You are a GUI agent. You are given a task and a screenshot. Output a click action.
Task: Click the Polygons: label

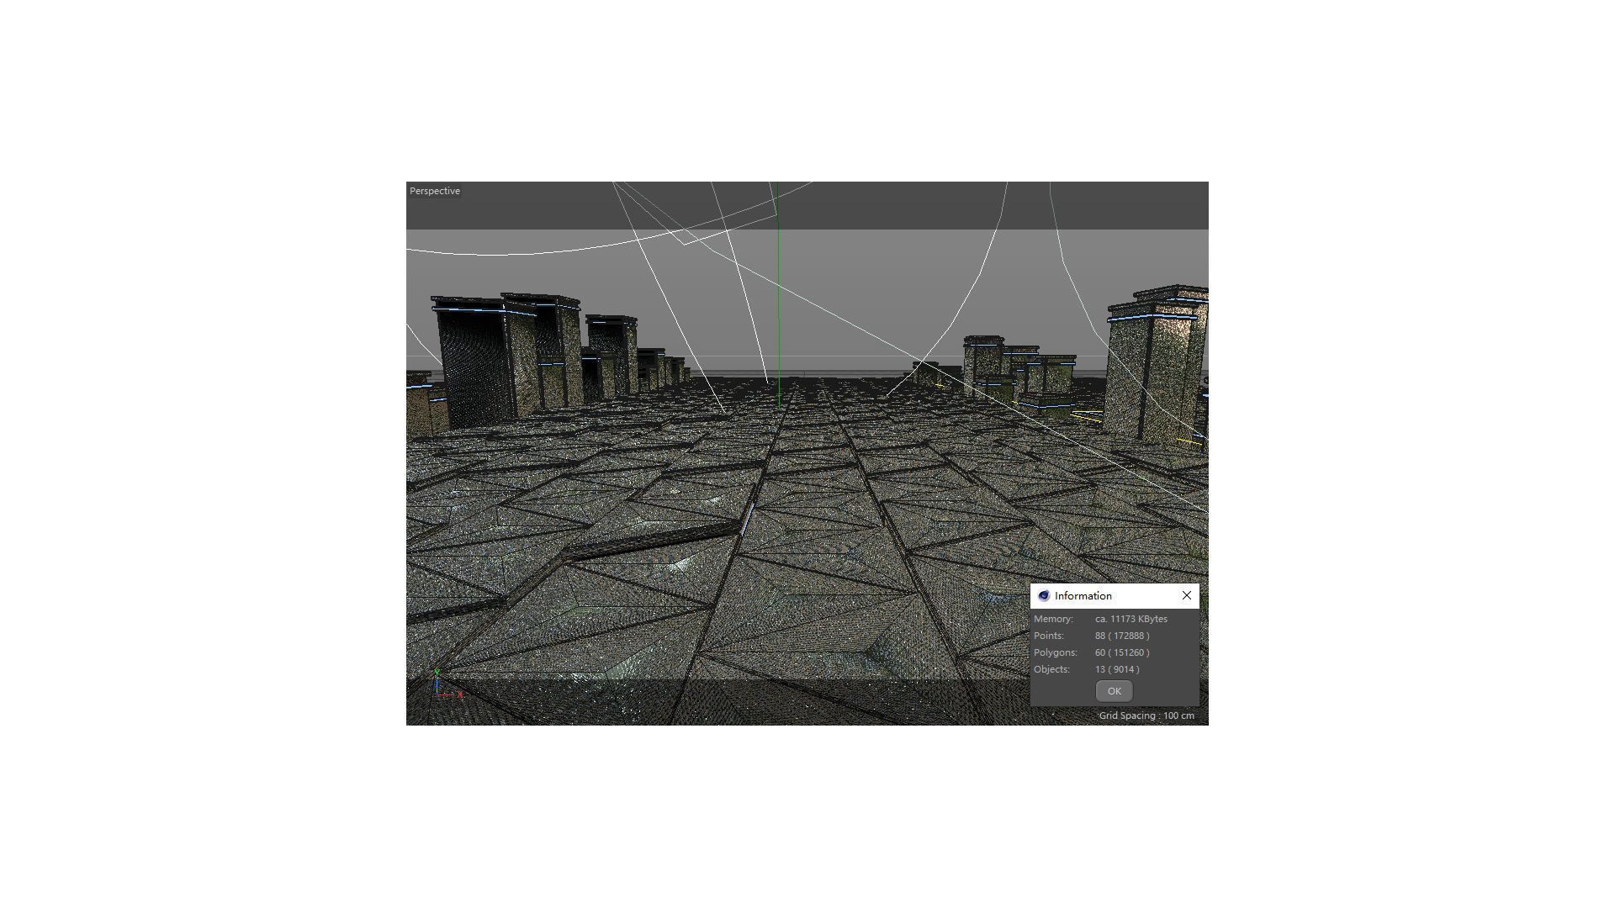(1056, 652)
